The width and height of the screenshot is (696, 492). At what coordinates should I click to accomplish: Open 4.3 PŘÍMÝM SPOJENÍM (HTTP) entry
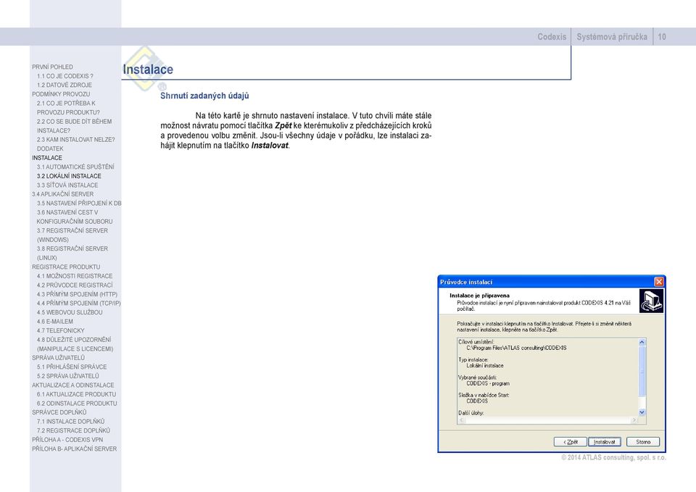(x=78, y=294)
